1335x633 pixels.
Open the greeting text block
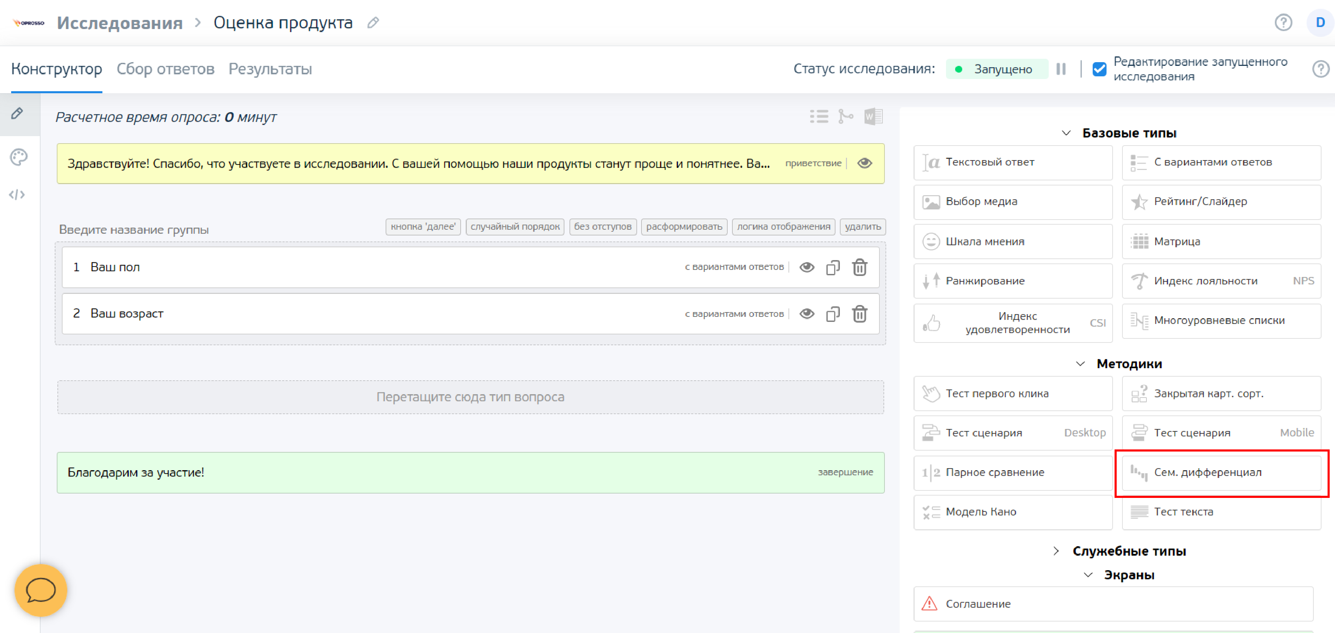pos(470,164)
